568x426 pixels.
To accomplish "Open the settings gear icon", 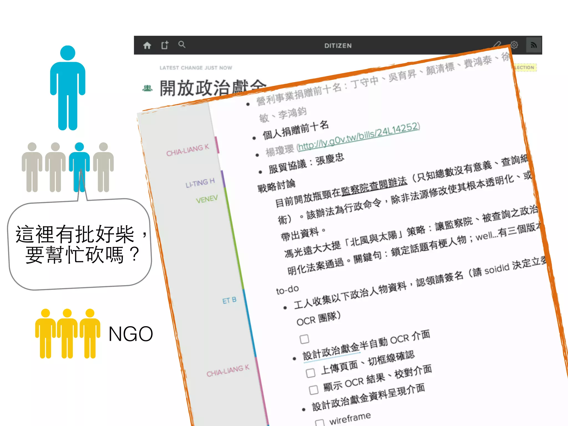I will (514, 45).
